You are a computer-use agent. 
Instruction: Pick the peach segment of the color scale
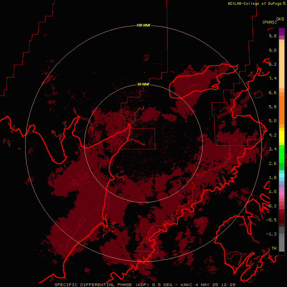click(282, 65)
